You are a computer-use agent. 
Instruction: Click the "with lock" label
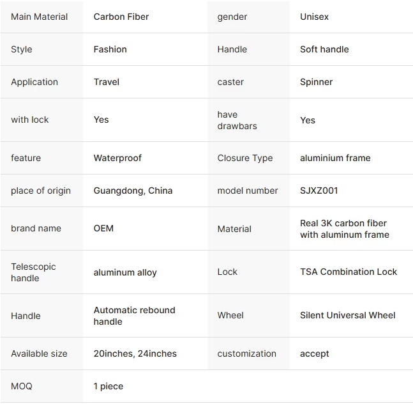[x=30, y=120]
